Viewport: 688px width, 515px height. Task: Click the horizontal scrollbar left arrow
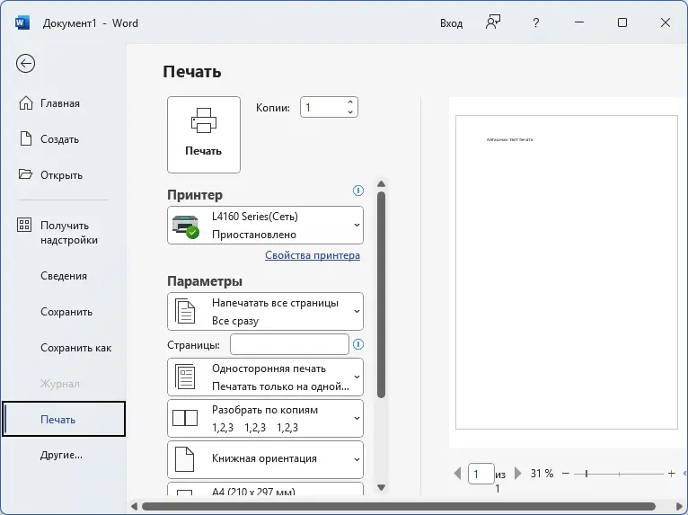click(x=134, y=506)
